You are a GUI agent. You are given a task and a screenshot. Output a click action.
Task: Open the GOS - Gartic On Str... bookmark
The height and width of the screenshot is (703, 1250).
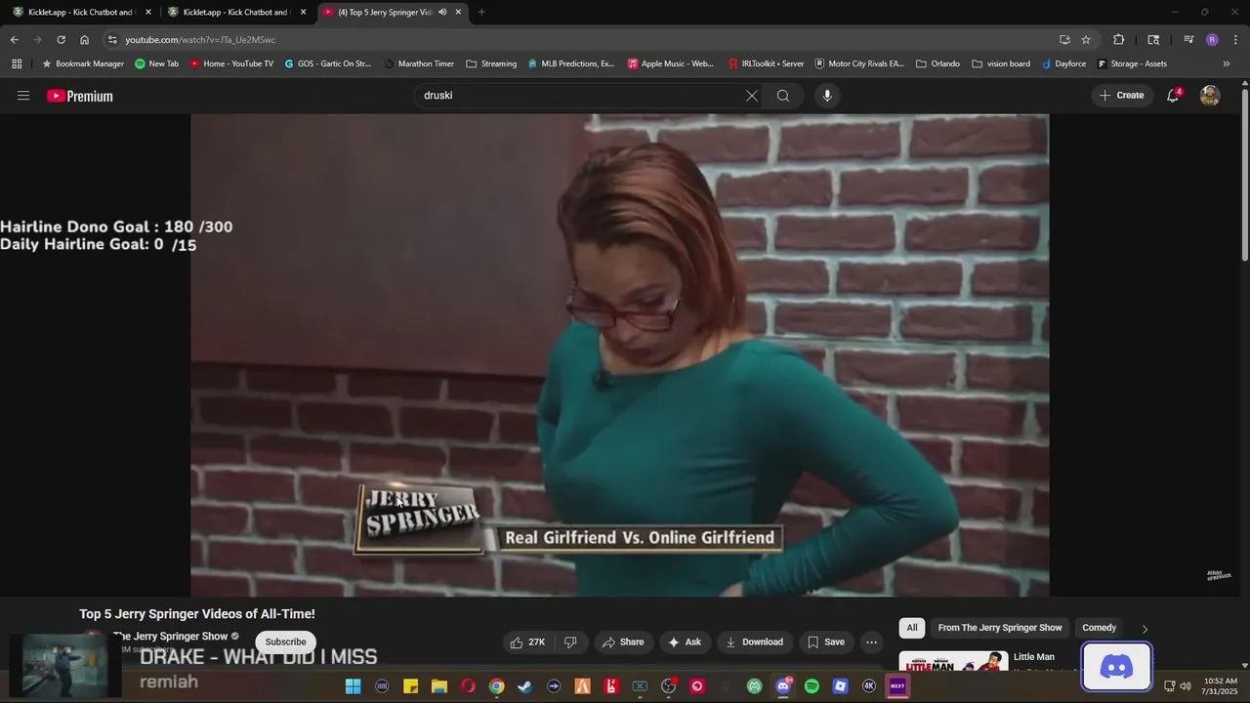[328, 63]
